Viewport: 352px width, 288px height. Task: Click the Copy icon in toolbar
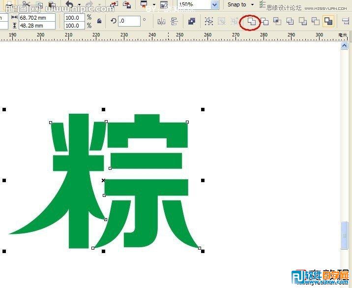pos(39,4)
